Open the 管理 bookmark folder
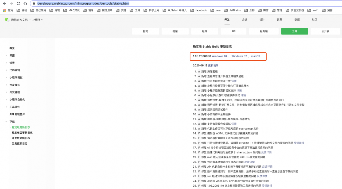Viewport: 342px width, 189px height. pos(277,10)
